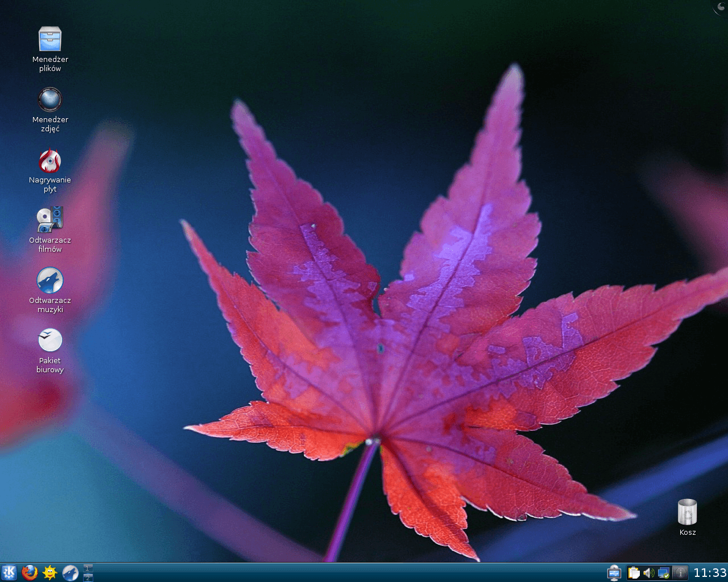
Task: Open the Menedżer plików desktop icon
Action: point(50,39)
